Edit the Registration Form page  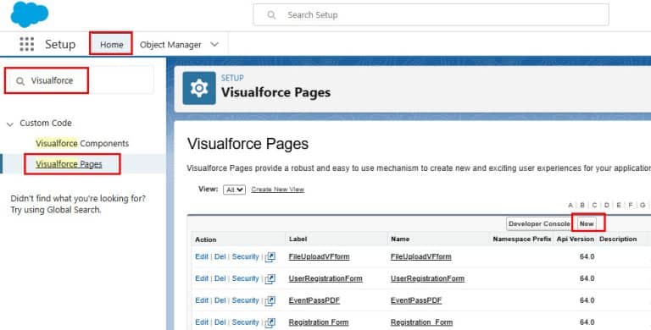(202, 322)
